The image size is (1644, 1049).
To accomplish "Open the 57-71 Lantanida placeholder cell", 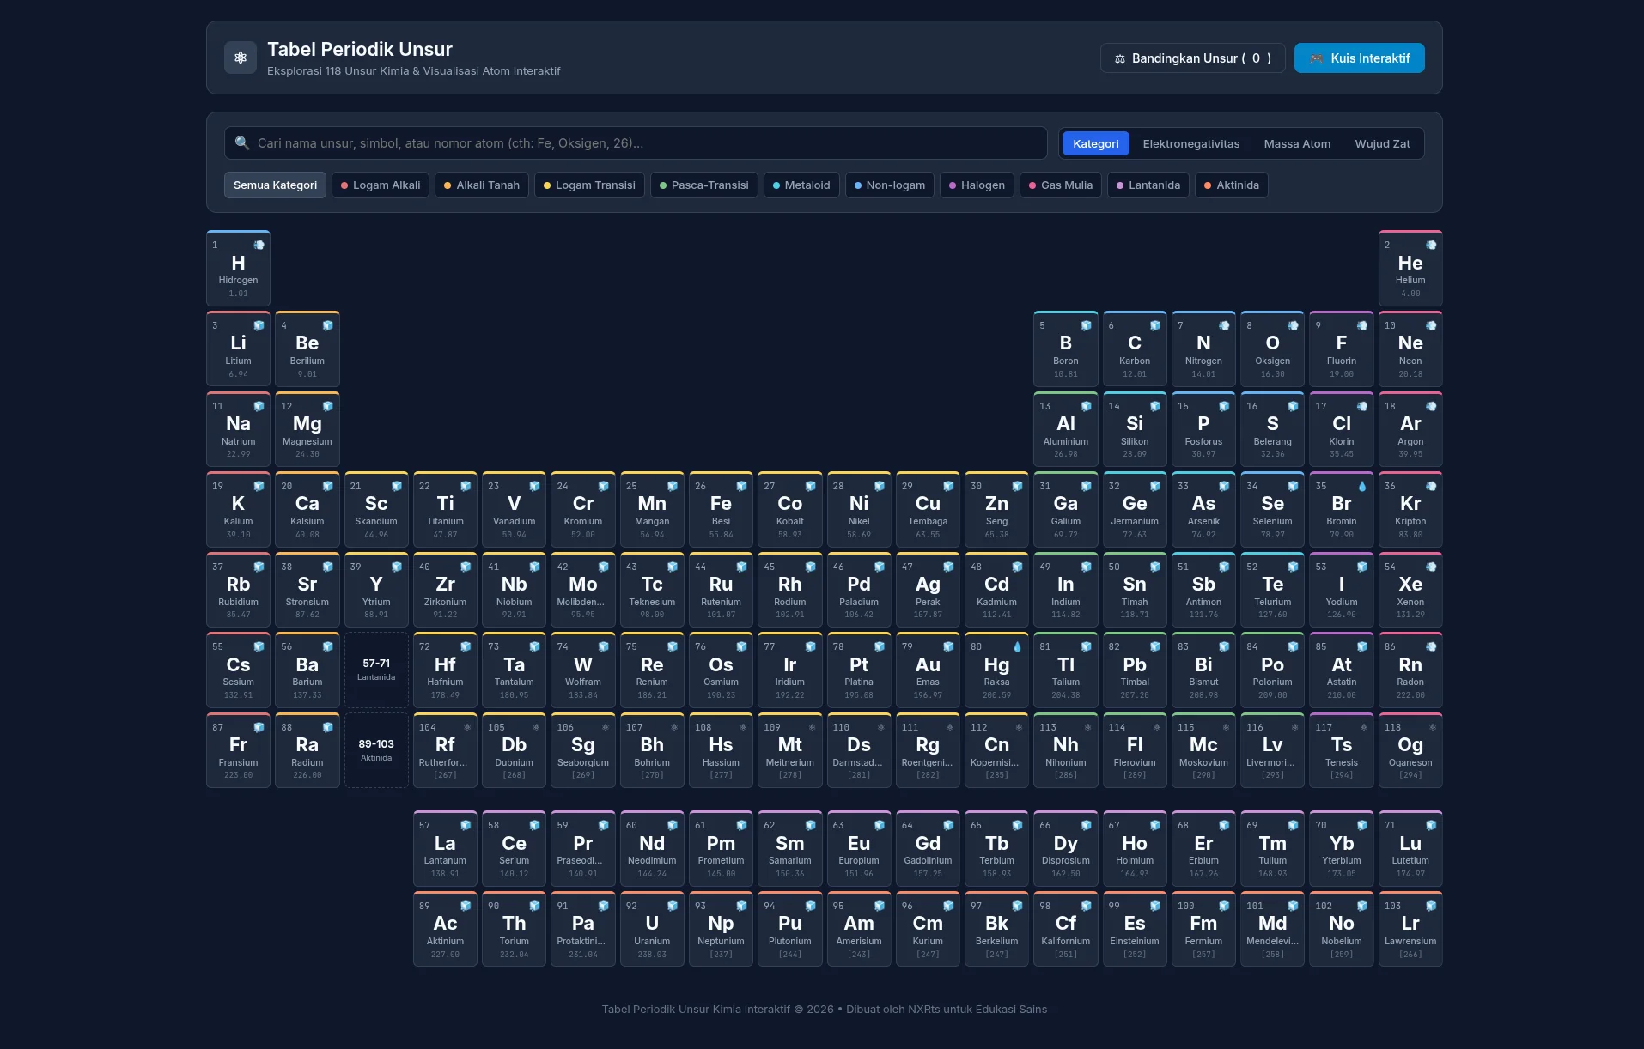I will tap(376, 670).
